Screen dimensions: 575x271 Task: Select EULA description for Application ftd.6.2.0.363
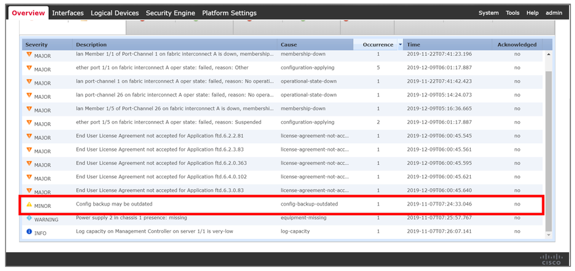point(161,163)
